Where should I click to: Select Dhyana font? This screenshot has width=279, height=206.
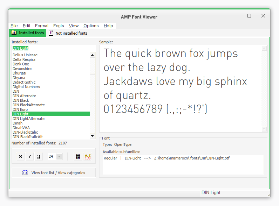(x=51, y=78)
